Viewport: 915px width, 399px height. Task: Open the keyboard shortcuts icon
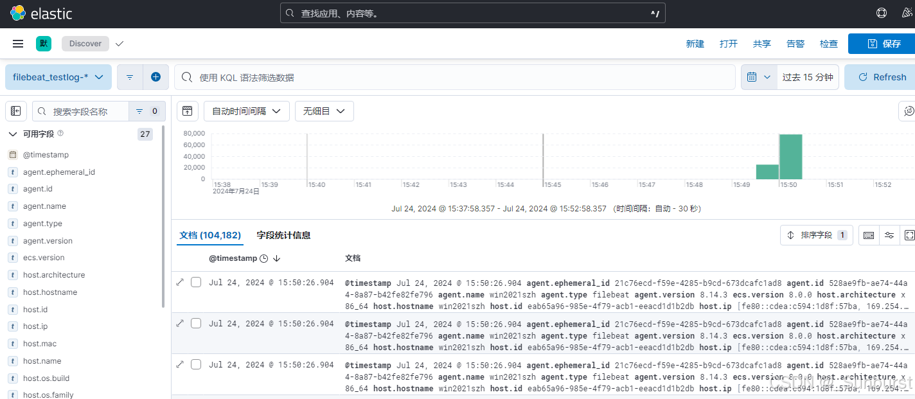click(x=868, y=235)
